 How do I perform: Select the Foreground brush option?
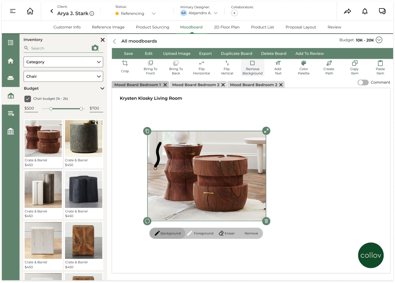click(x=200, y=233)
